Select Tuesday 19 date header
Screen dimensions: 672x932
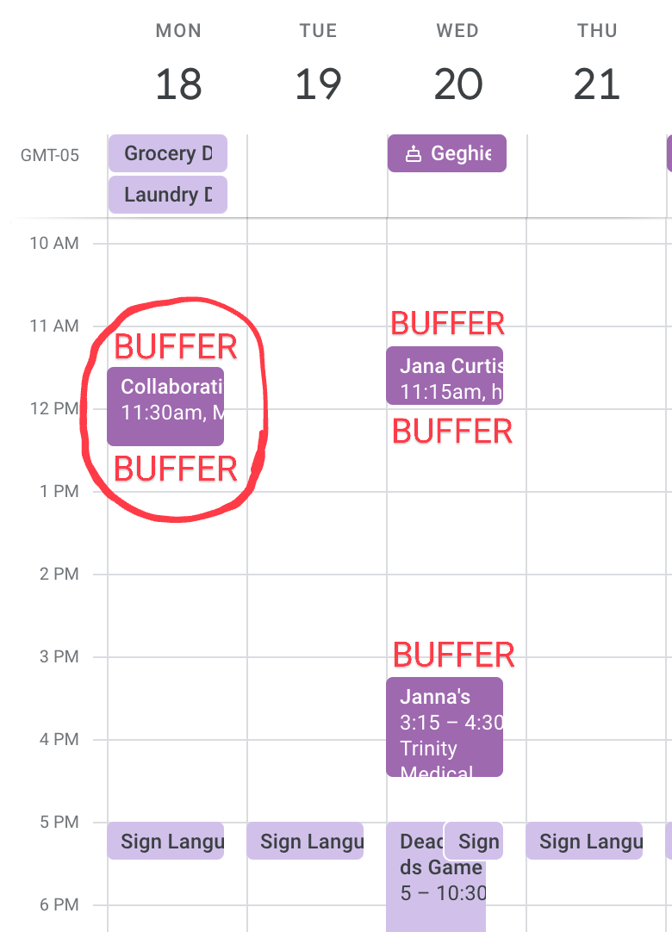click(318, 84)
